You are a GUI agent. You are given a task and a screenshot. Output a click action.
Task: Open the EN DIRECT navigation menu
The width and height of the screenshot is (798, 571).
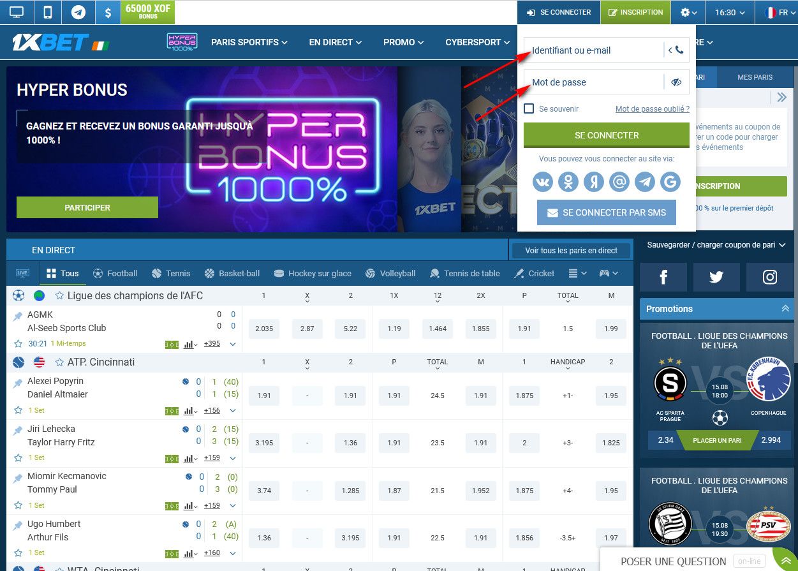336,42
